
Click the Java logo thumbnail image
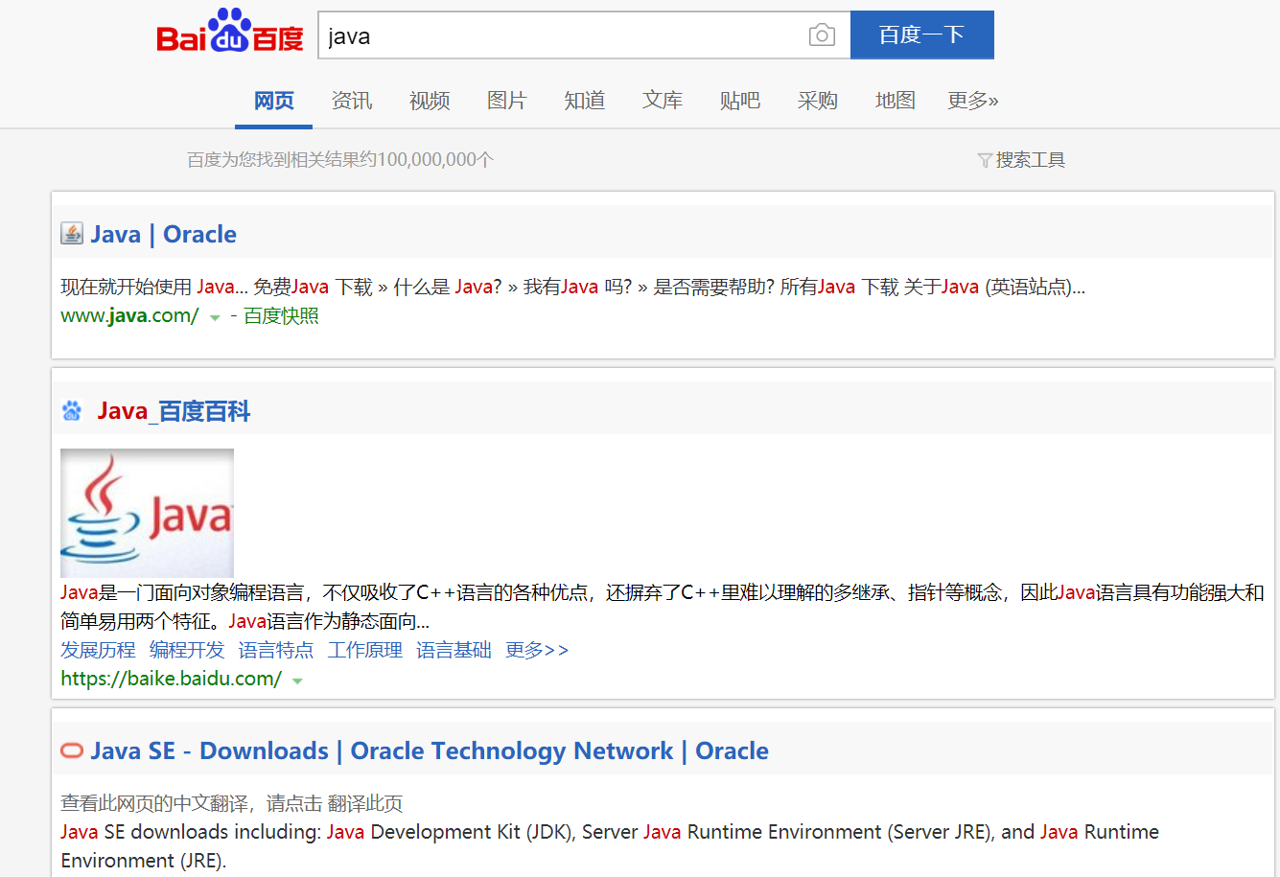147,513
